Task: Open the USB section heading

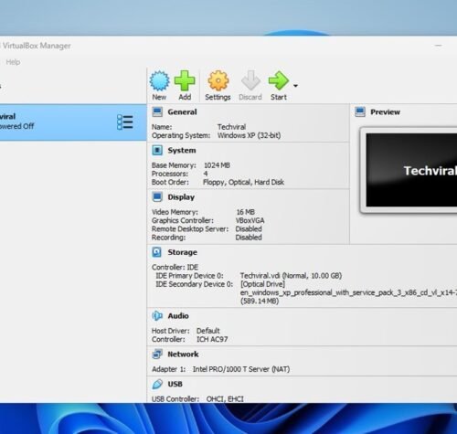Action: click(175, 384)
